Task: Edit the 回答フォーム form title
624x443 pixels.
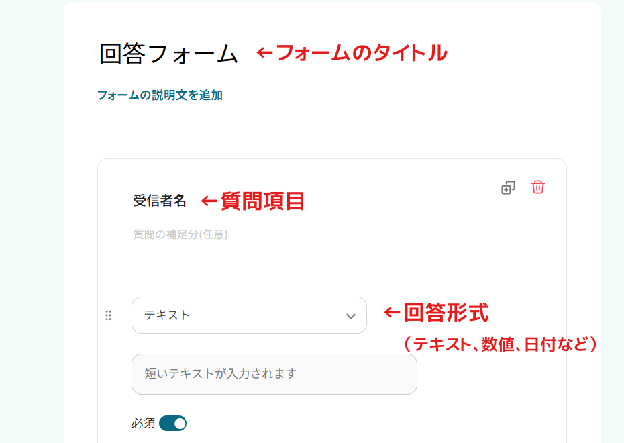Action: 168,54
